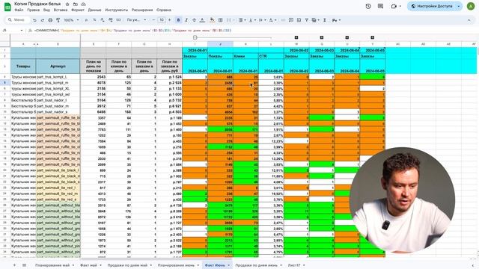The height and width of the screenshot is (269, 479).
Task: Open the vertical align dropdown
Action: tap(252, 20)
